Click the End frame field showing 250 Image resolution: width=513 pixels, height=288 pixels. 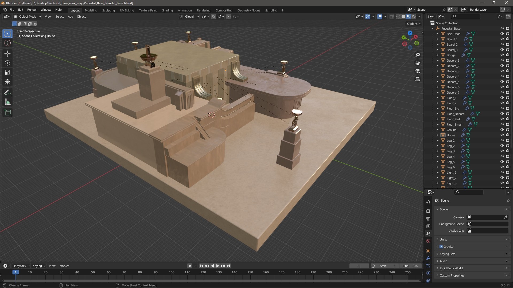pos(411,266)
